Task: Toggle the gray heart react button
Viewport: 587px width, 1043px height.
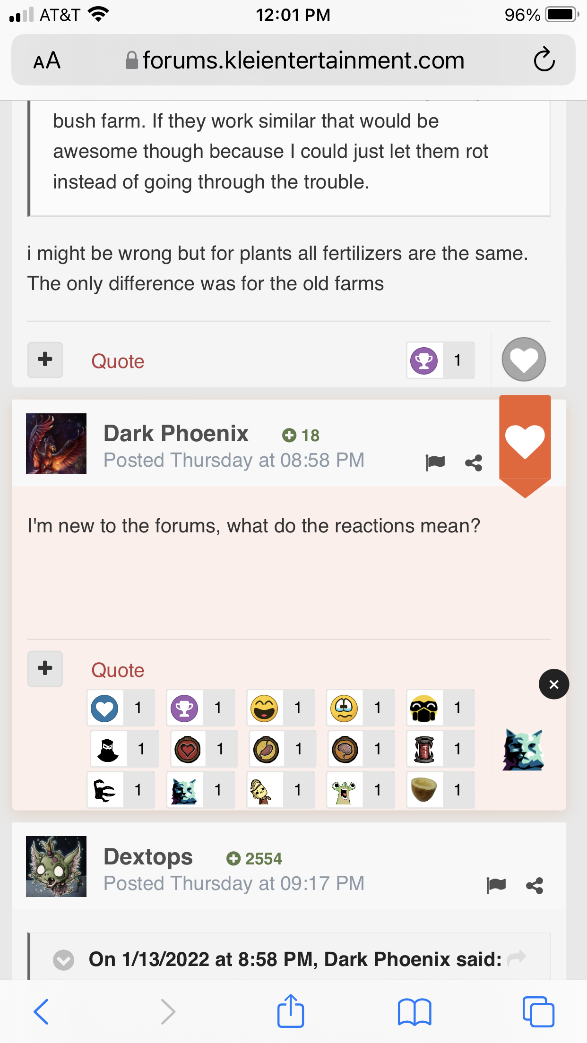Action: pyautogui.click(x=524, y=359)
